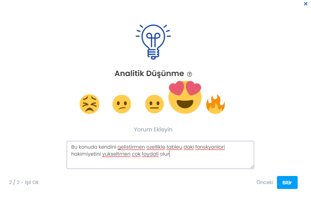The width and height of the screenshot is (311, 197).
Task: Place cursor on misspelled word gelistirmen
Action: tap(131, 147)
